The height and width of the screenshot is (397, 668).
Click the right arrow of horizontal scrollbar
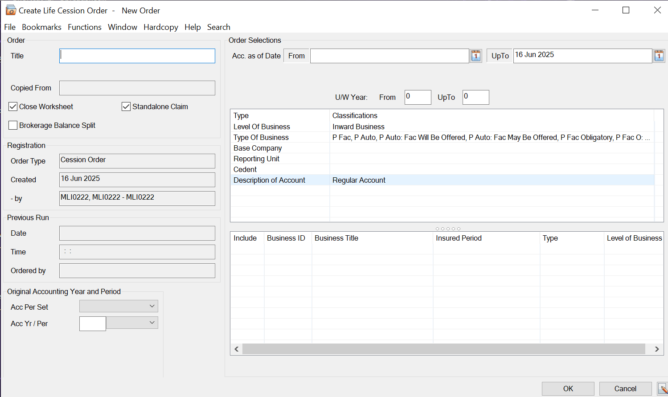[656, 349]
